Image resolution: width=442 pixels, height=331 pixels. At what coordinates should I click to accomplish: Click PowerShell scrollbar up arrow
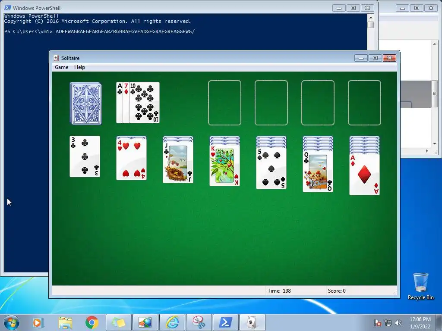tap(371, 17)
